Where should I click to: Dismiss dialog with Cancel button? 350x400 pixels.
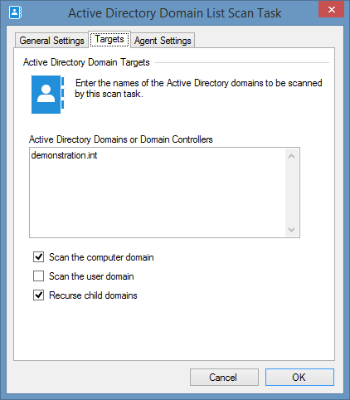click(224, 377)
